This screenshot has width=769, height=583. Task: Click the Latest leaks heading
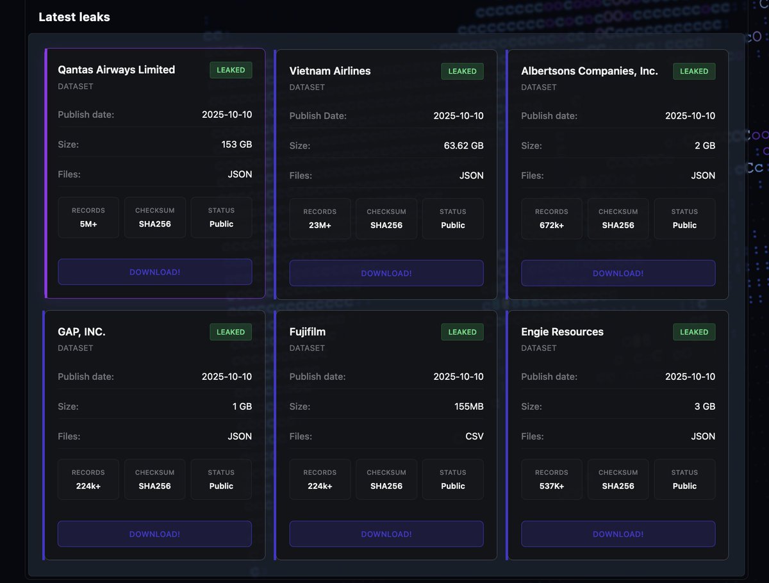[74, 17]
